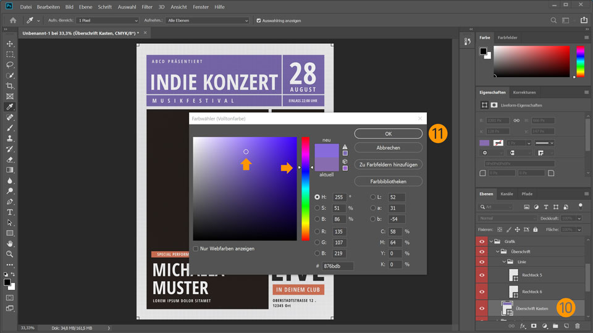Open the Aufnehm. Alle Ebenen dropdown
This screenshot has height=333, width=593.
tap(208, 20)
